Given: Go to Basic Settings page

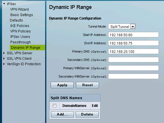Looking at the screenshot, I should pyautogui.click(x=22, y=15).
